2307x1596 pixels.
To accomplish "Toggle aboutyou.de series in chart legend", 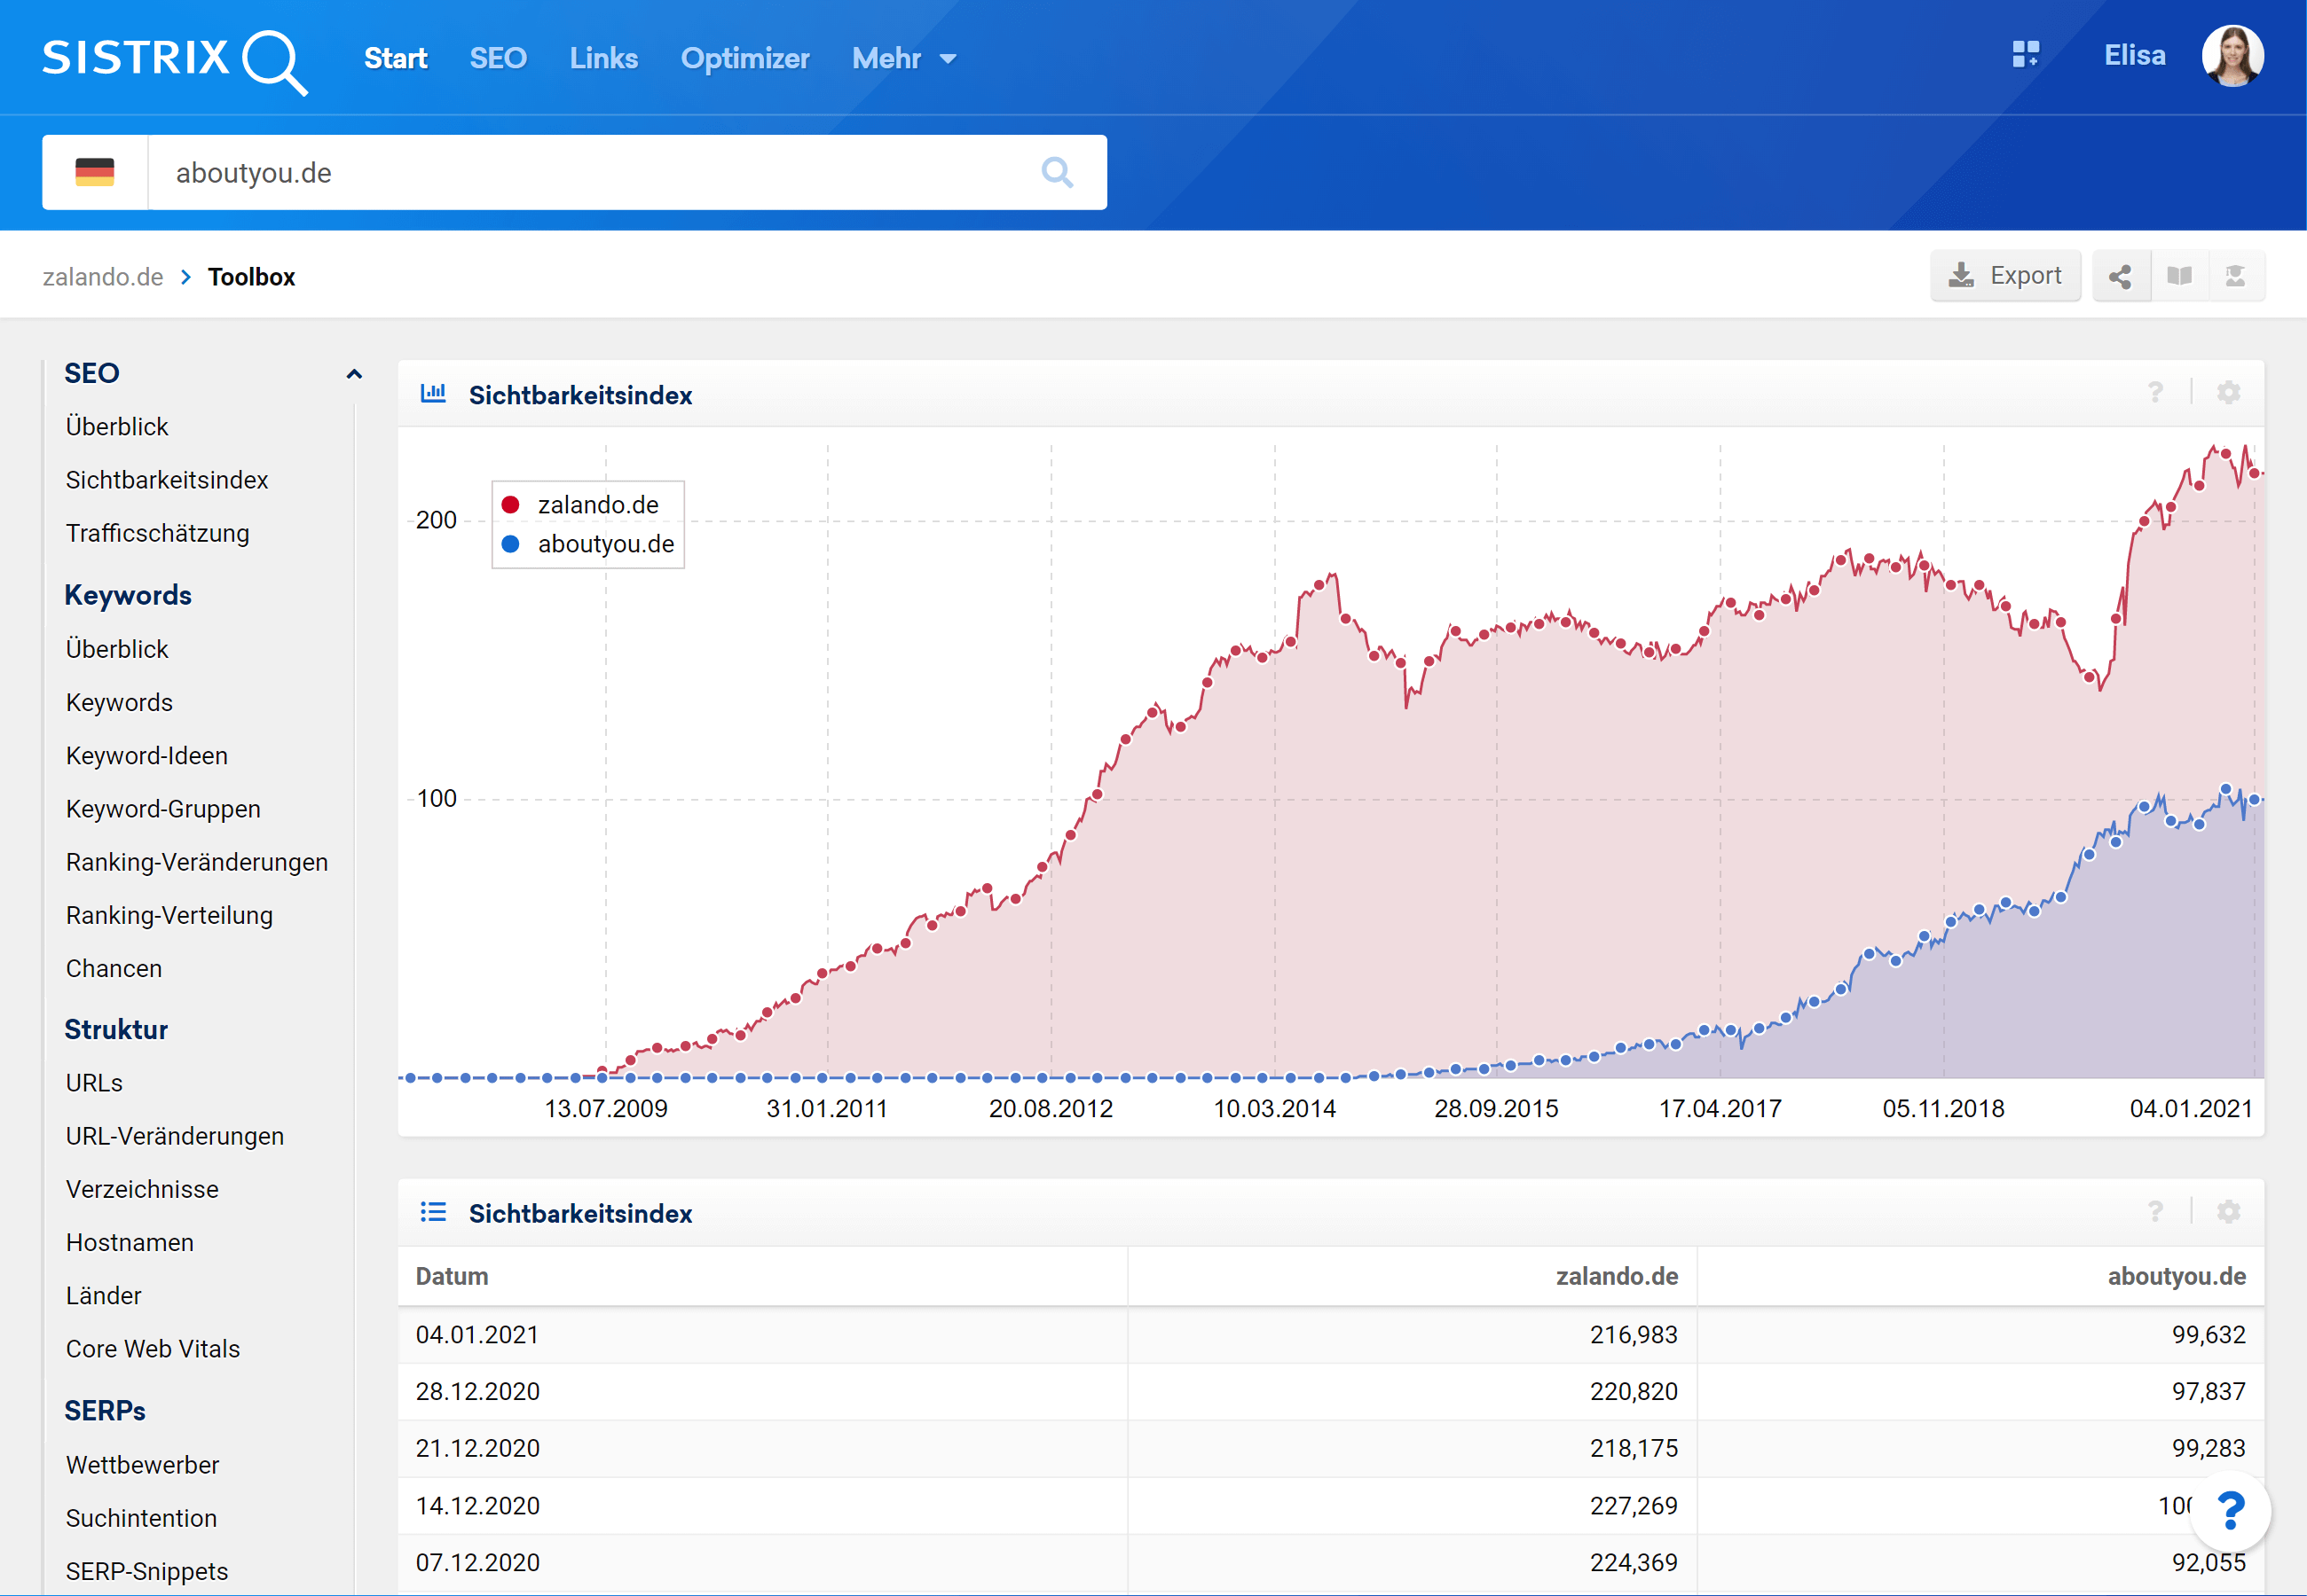I will point(604,544).
